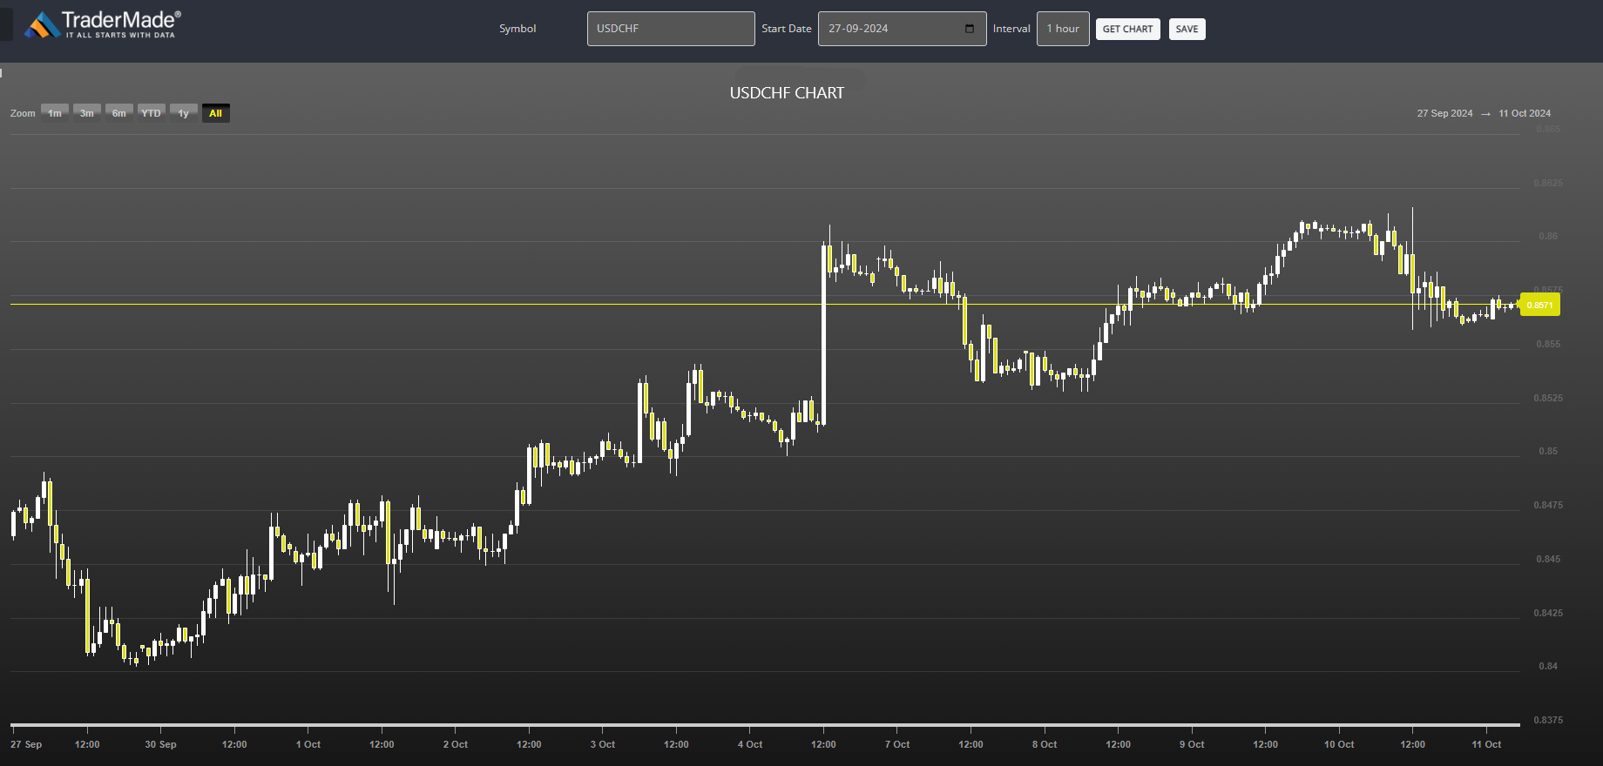
Task: Select the All zoom range
Action: [x=216, y=113]
